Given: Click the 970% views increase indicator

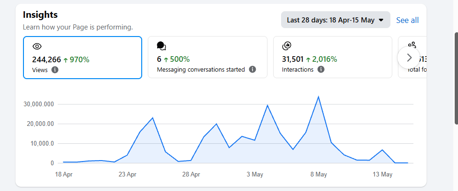Looking at the screenshot, I should [76, 60].
